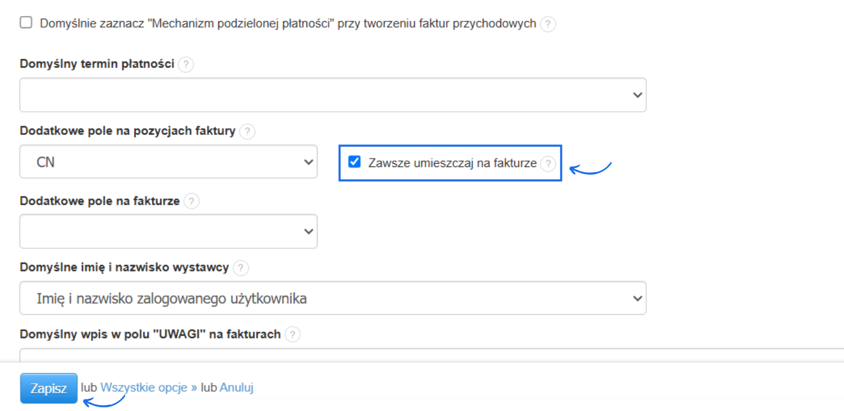Open the "Domyślny termin płatności" dropdown
The width and height of the screenshot is (844, 411).
pyautogui.click(x=333, y=95)
